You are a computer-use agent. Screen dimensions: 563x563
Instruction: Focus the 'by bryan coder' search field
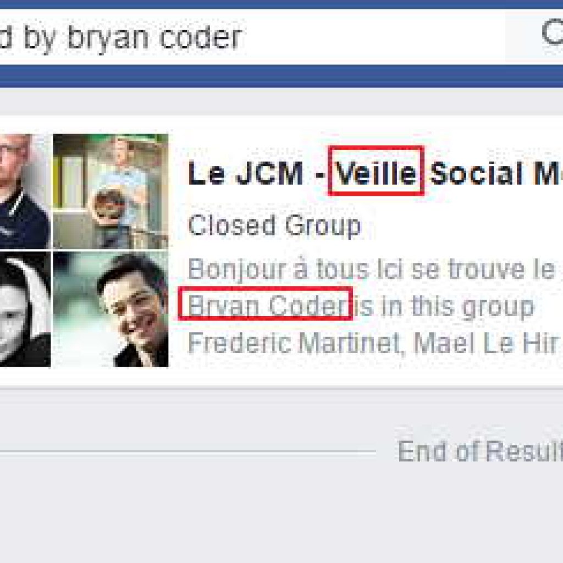252,37
